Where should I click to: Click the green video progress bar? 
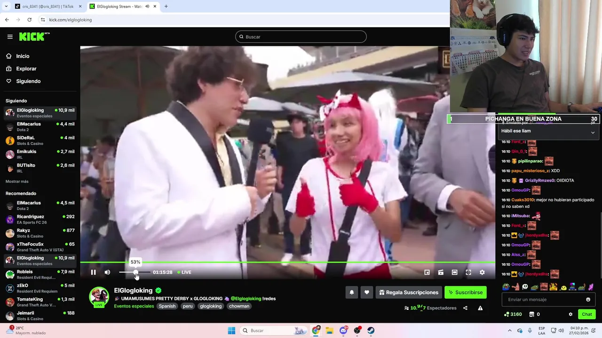point(287,262)
